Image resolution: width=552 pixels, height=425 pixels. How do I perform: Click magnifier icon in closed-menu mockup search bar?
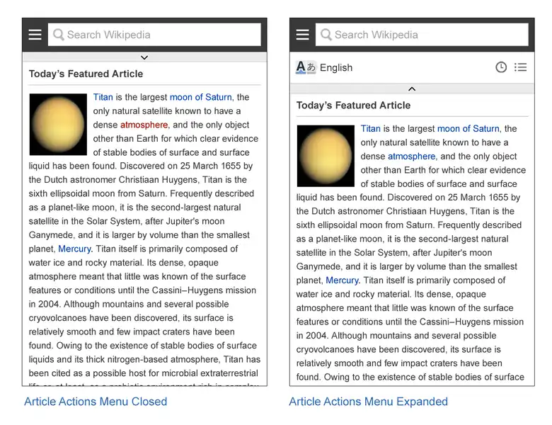click(58, 35)
